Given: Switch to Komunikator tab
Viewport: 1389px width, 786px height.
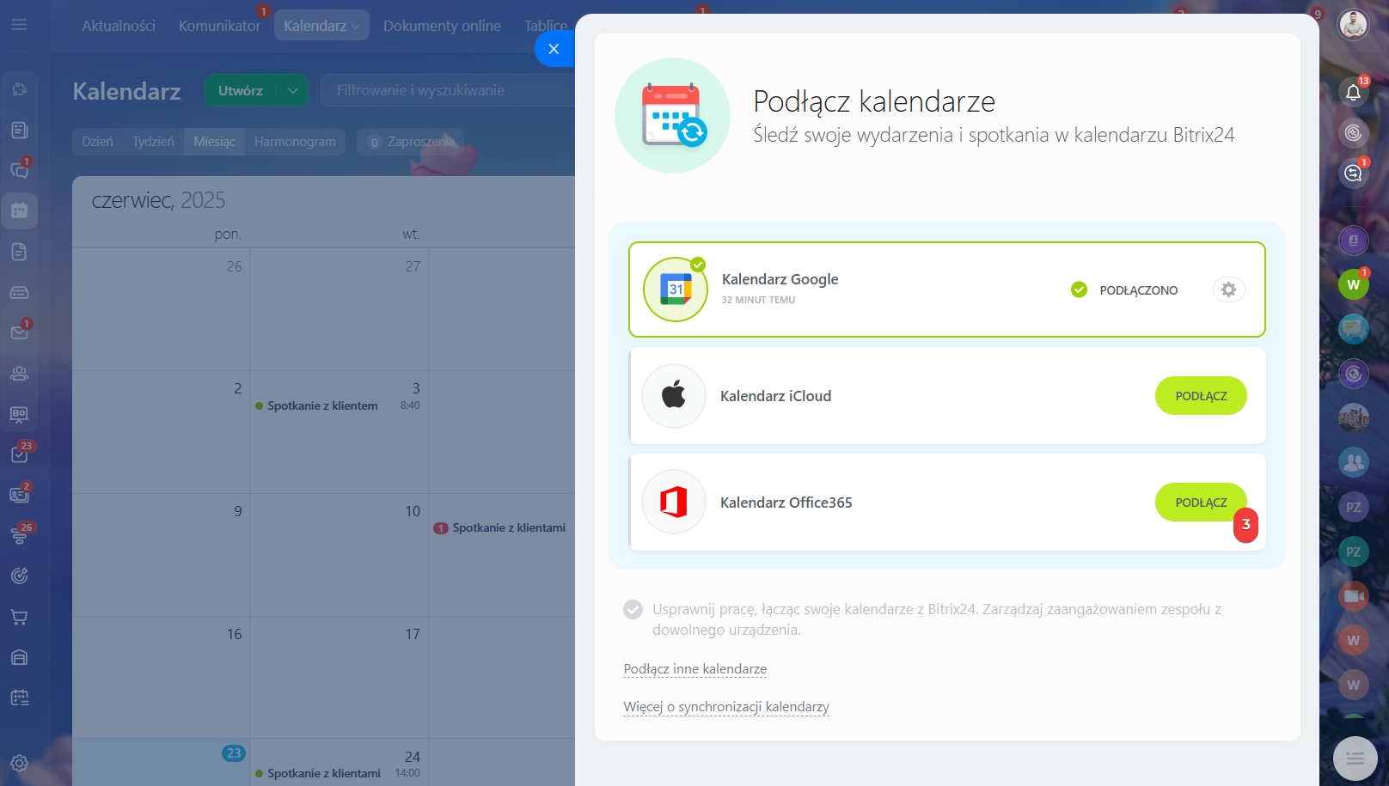Looking at the screenshot, I should (219, 26).
